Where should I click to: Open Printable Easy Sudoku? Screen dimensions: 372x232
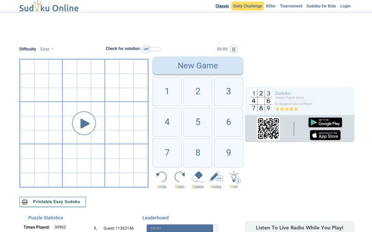[53, 202]
